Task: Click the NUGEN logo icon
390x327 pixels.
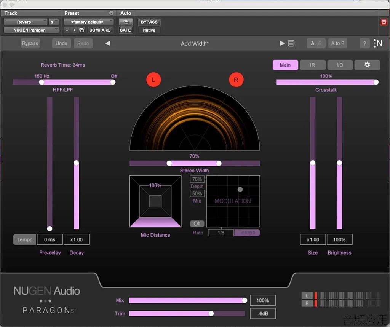Action: pos(377,43)
